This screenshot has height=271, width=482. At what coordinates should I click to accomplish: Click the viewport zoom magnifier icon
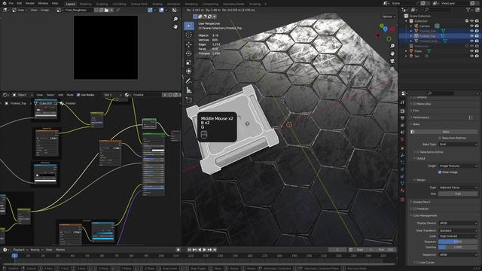click(x=392, y=46)
